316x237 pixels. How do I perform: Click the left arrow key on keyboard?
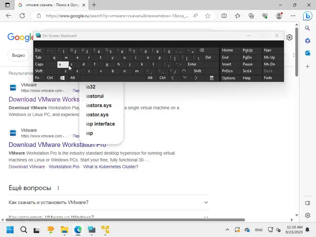point(173,78)
